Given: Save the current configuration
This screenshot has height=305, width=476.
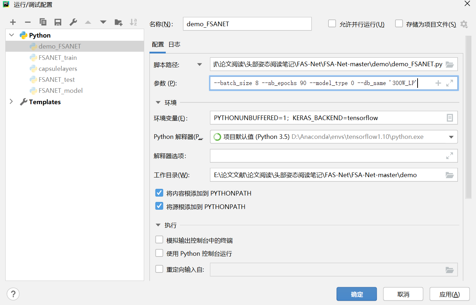Looking at the screenshot, I should 58,22.
